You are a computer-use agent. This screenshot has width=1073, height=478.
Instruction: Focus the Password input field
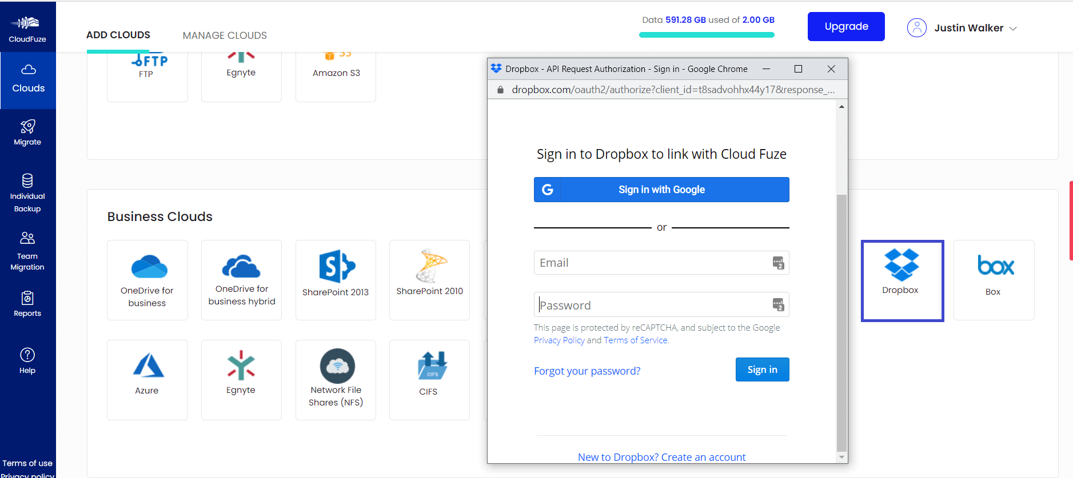pyautogui.click(x=661, y=304)
